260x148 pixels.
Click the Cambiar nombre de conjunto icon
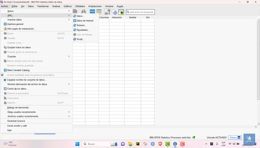tap(5, 80)
